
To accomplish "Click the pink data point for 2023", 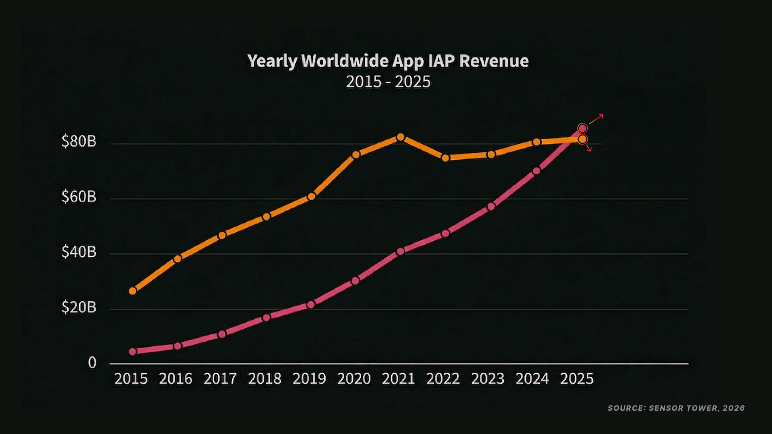I will (x=491, y=207).
